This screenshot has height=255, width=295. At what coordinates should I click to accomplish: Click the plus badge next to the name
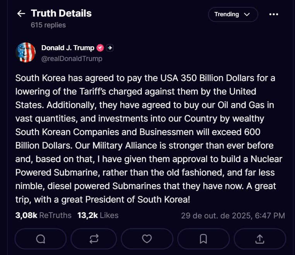pyautogui.click(x=110, y=48)
